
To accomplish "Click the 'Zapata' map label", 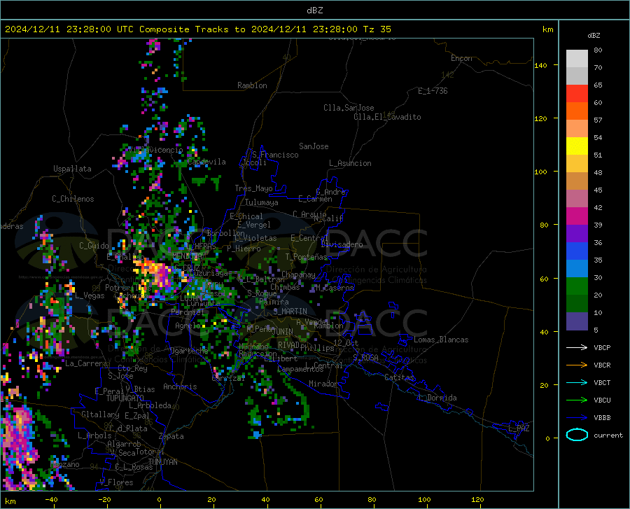I will [171, 436].
